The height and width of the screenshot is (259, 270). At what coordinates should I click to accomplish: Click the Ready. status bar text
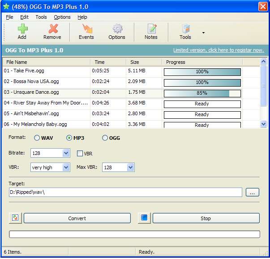(146, 252)
